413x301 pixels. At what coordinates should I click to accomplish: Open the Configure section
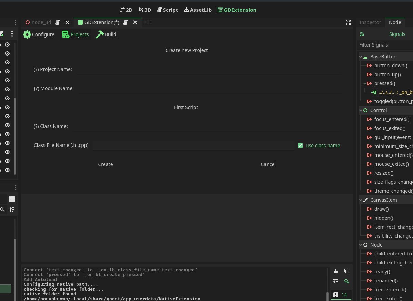(39, 34)
